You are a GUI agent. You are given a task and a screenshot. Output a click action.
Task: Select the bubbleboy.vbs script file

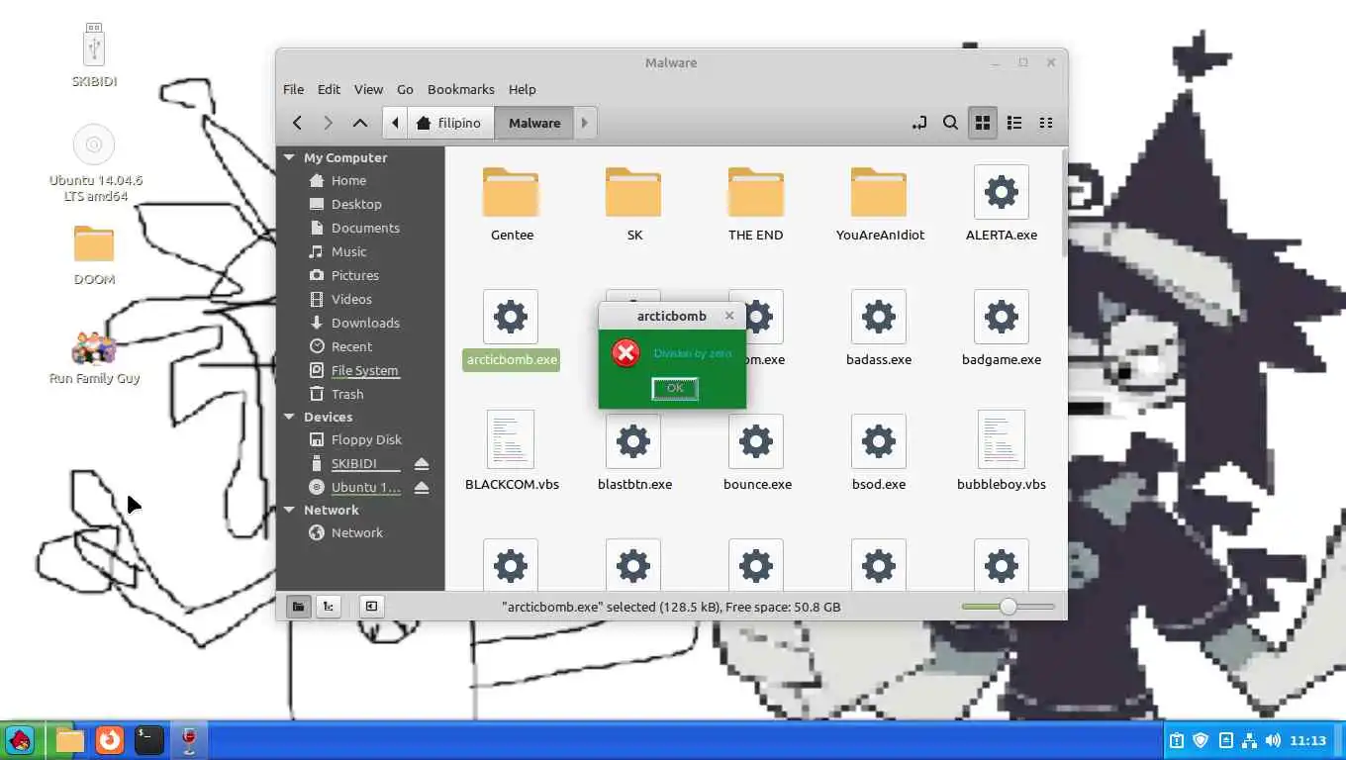[1001, 452]
